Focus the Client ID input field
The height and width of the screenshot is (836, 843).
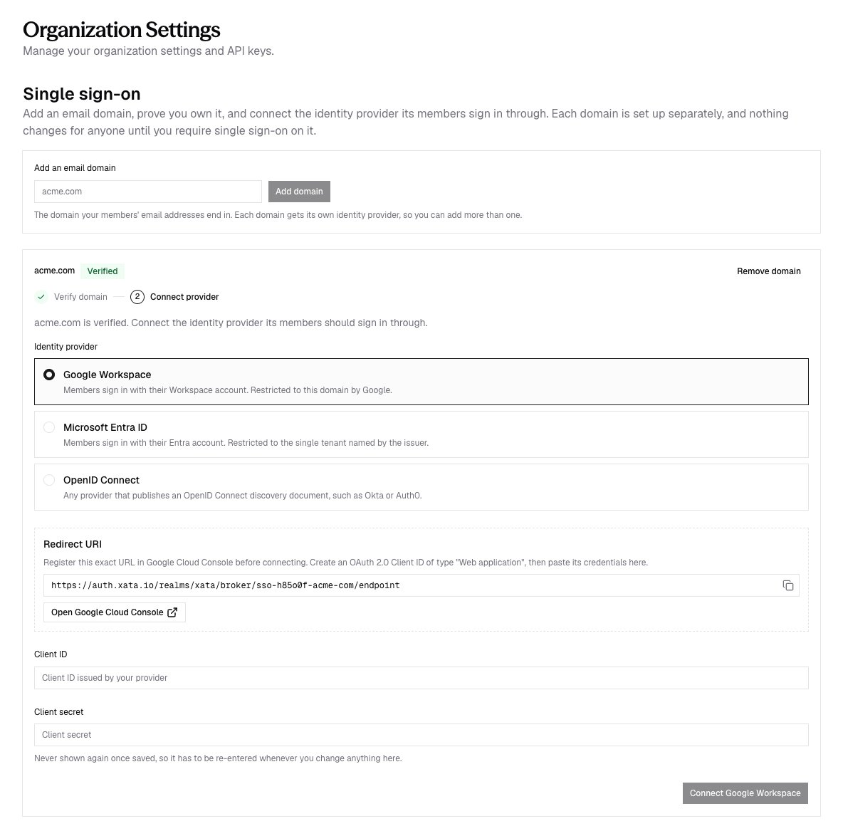pos(421,678)
